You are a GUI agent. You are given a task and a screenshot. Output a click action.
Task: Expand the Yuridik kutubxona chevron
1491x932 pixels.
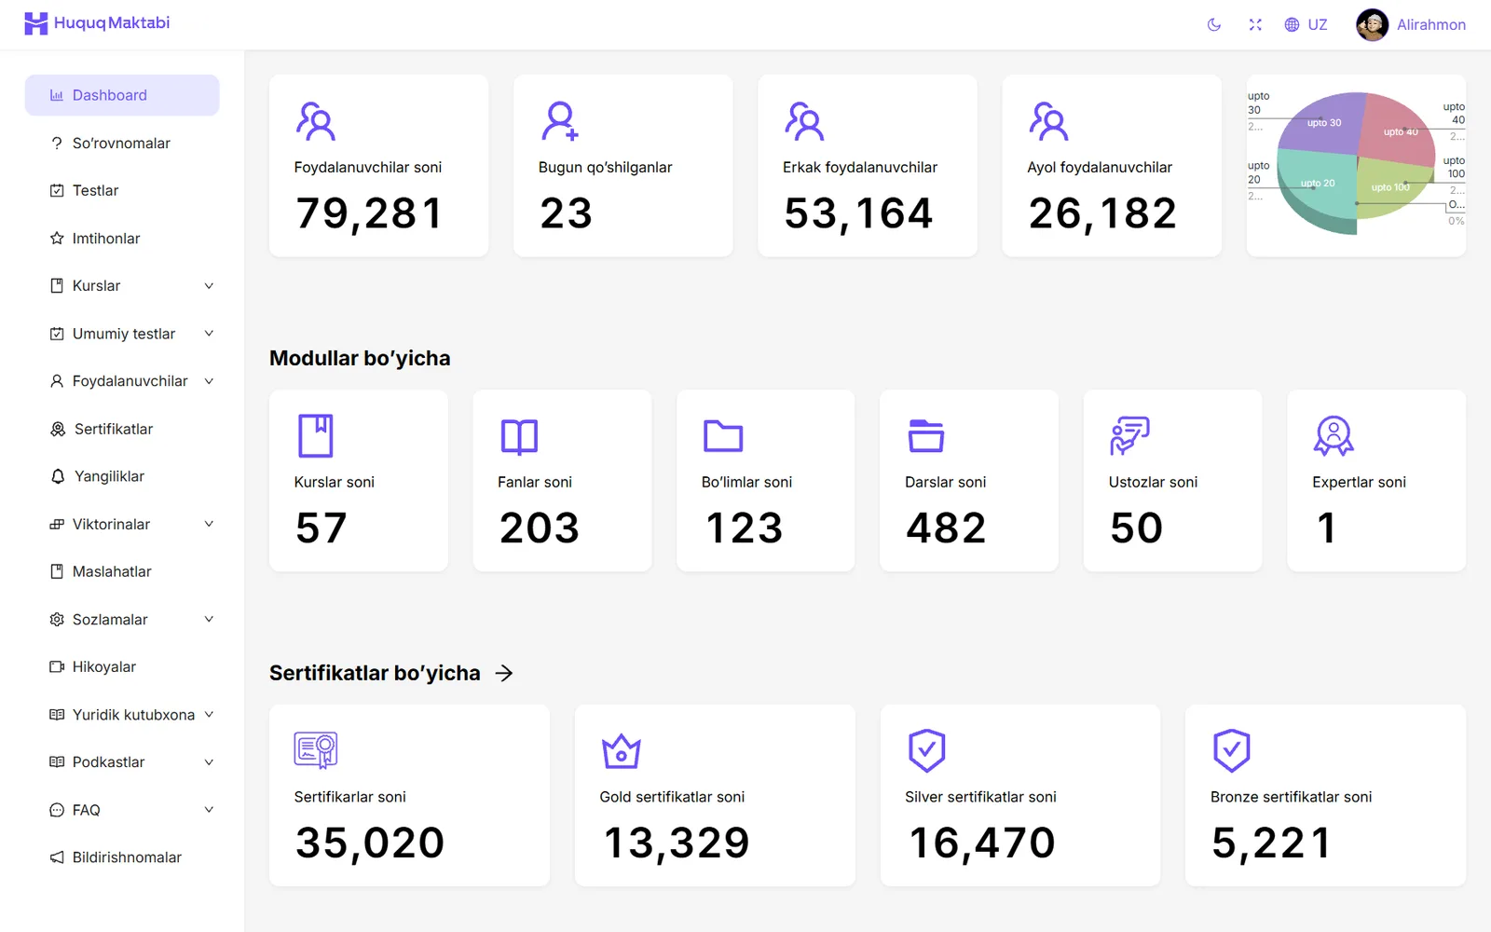click(x=209, y=715)
